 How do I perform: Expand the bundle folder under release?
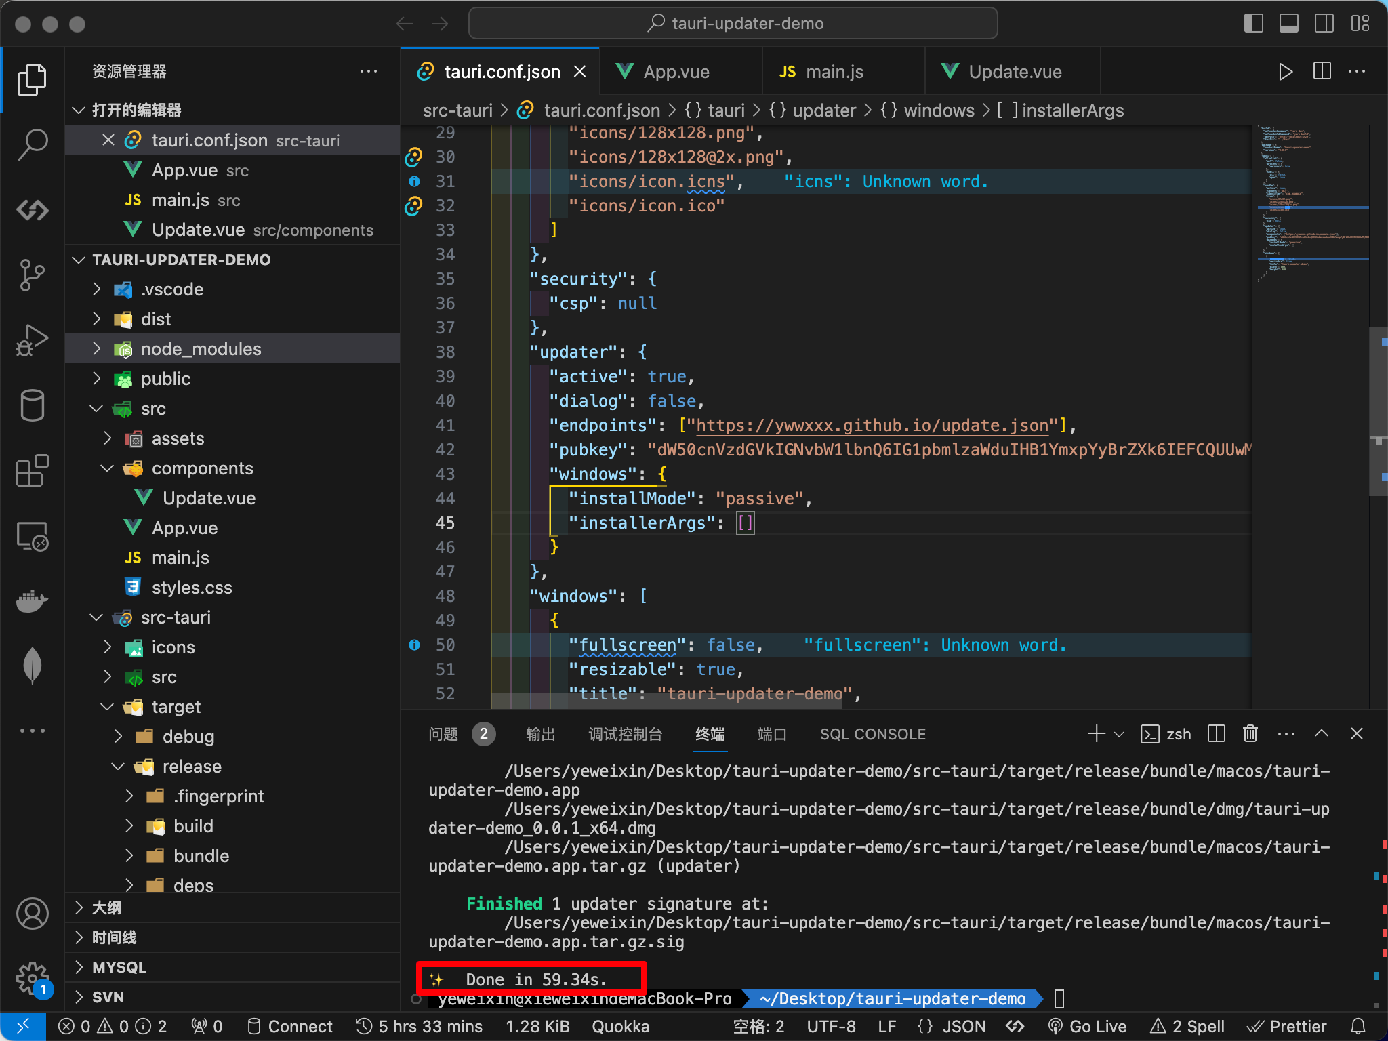coord(232,856)
